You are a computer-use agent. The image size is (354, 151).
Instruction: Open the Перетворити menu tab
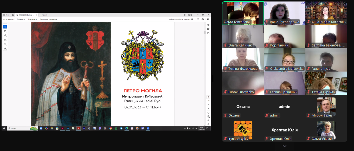click(32, 19)
